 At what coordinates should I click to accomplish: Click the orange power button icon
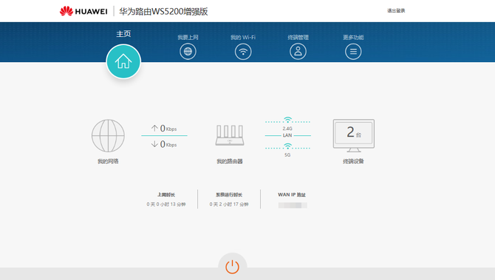[232, 267]
